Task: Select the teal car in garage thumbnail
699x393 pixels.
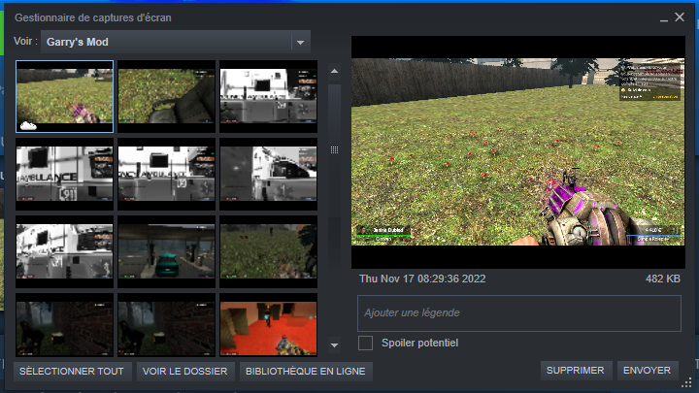Action: [x=166, y=251]
